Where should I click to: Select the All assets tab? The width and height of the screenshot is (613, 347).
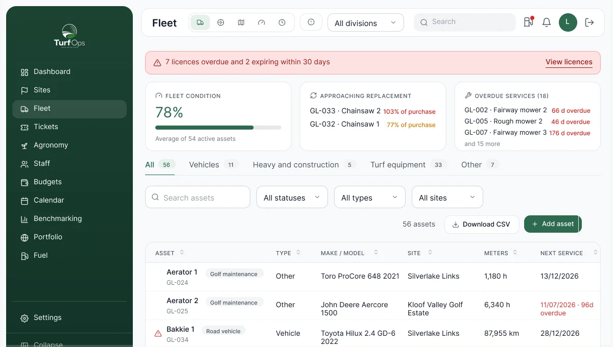tap(160, 165)
